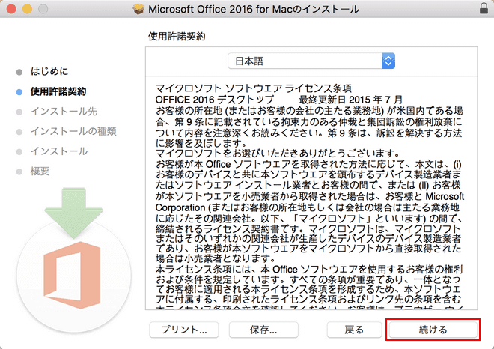
Task: Close the installer with the red button
Action: (11, 9)
